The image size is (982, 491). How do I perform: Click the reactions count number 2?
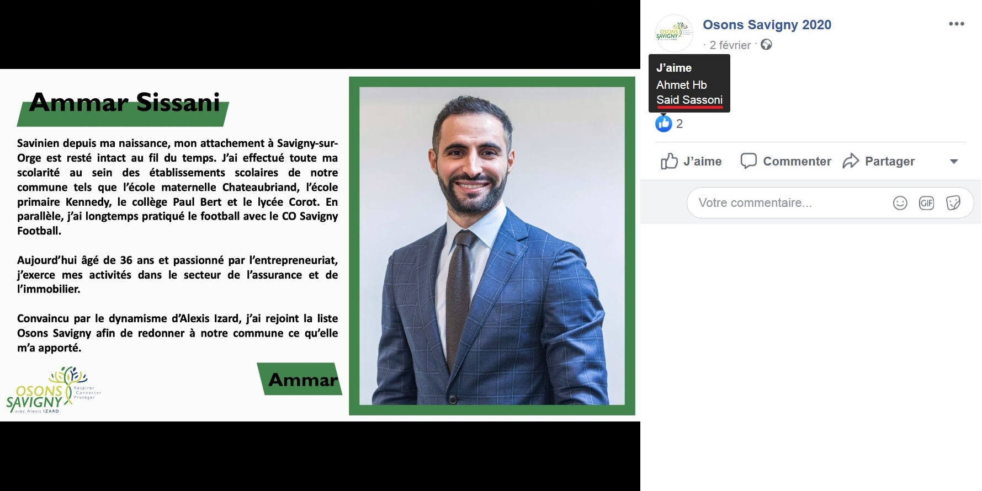(x=680, y=124)
